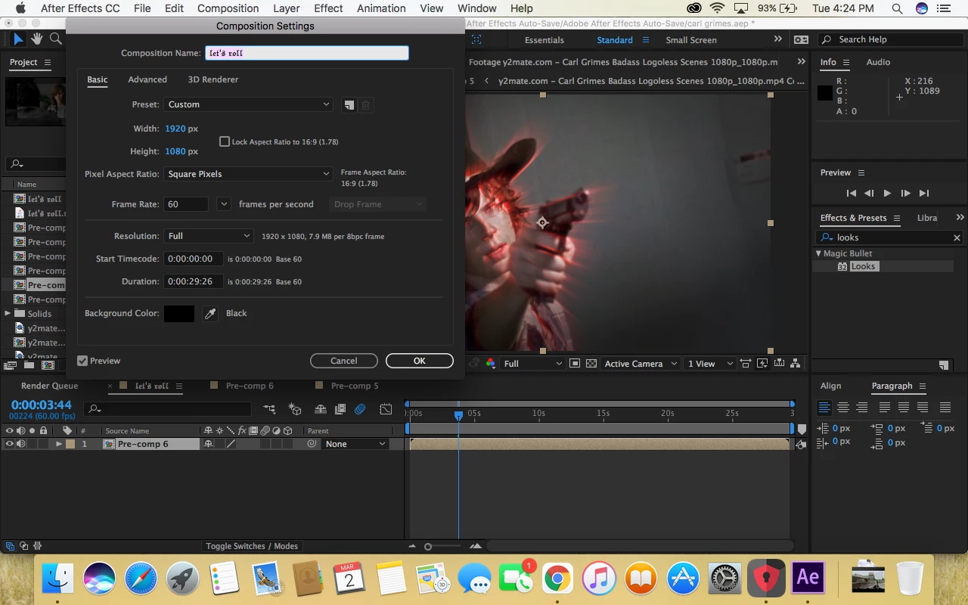Go to the first frame in Preview
The width and height of the screenshot is (968, 605).
point(852,194)
